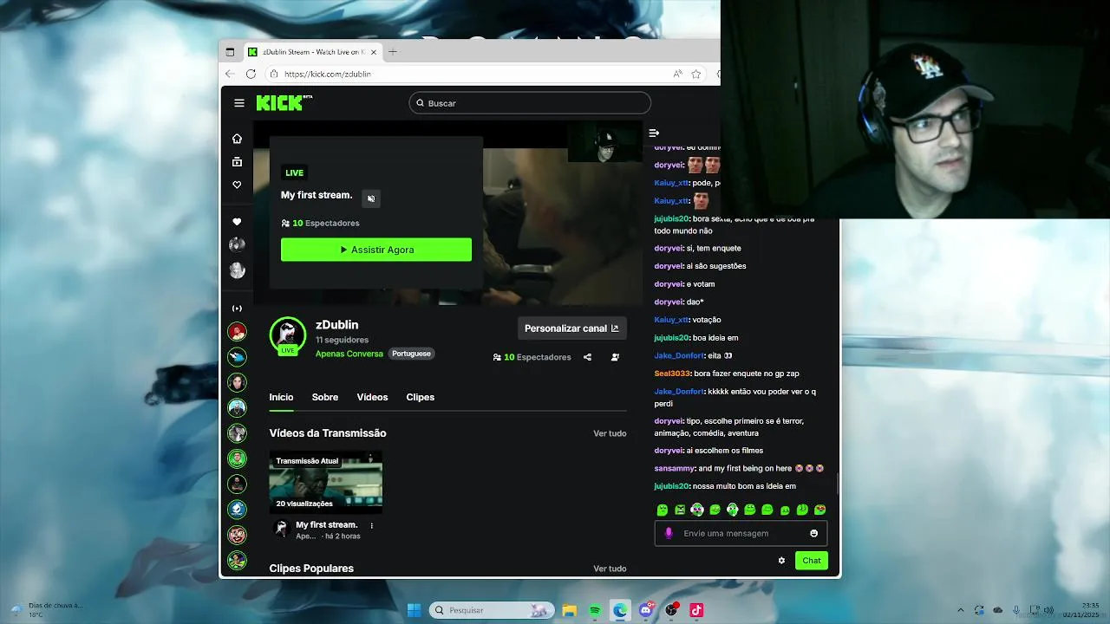Unmute the stream preview
This screenshot has width=1110, height=624.
coord(371,198)
